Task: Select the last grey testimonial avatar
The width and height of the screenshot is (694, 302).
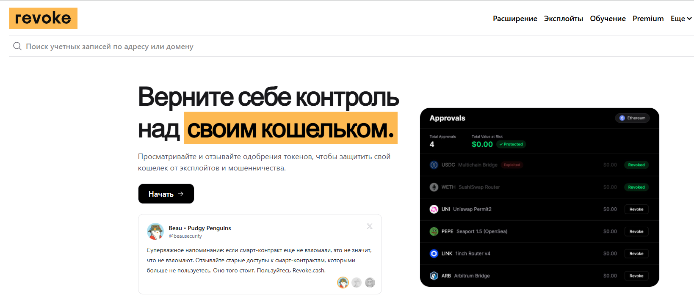Action: point(370,283)
